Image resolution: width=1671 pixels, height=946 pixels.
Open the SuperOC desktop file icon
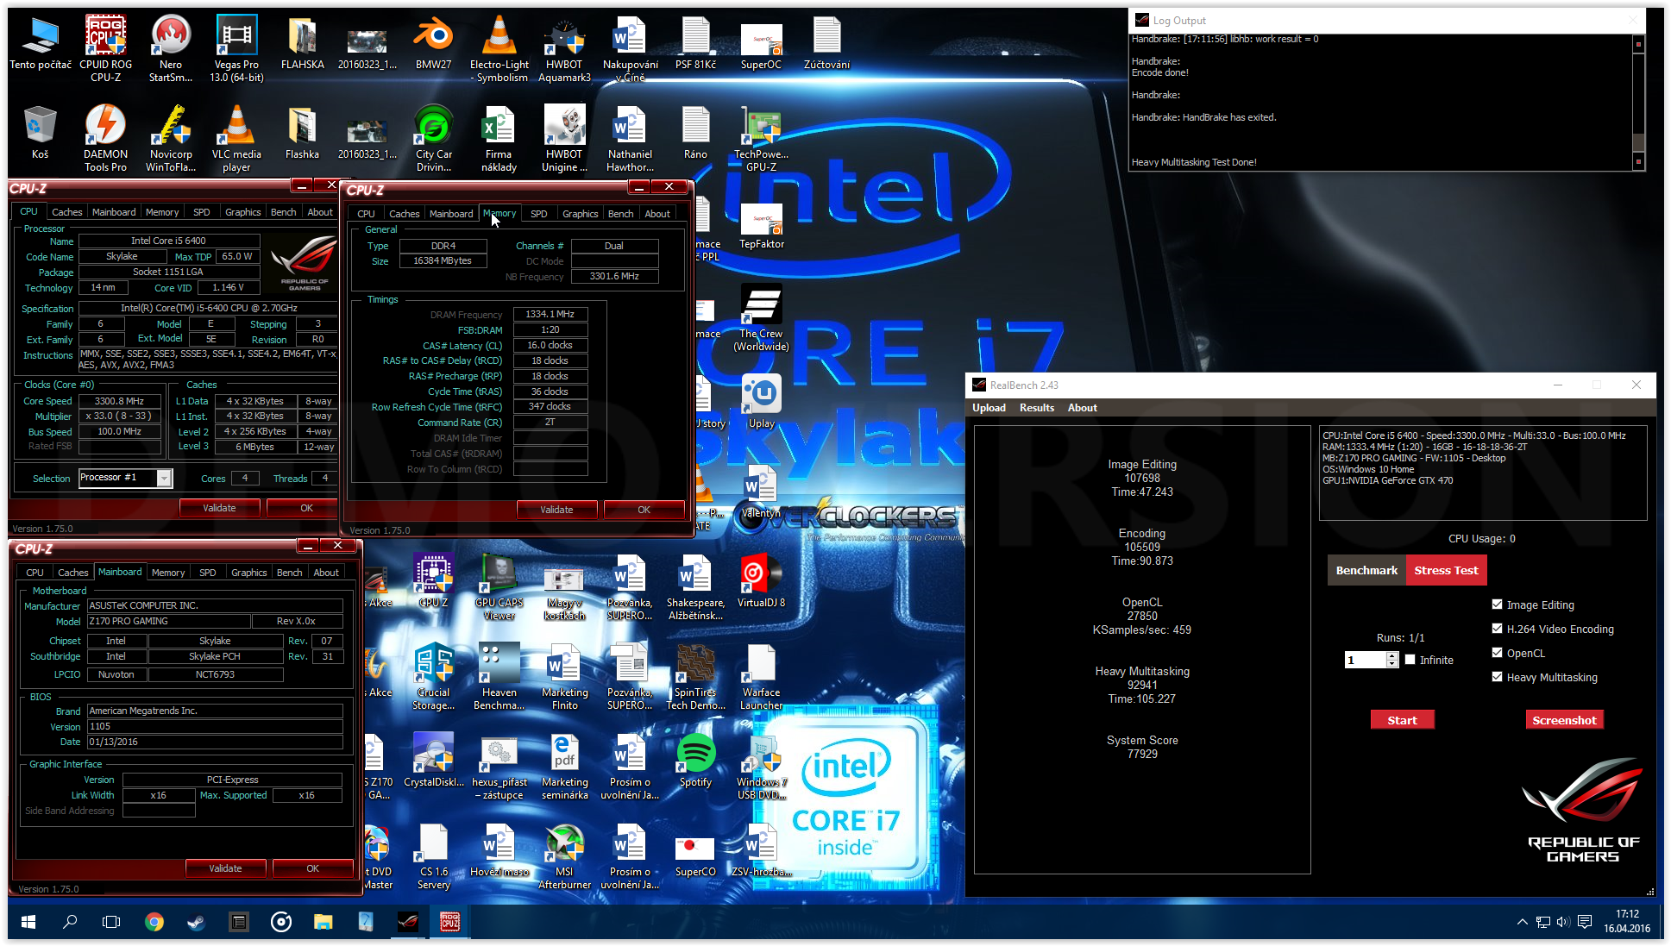coord(761,43)
